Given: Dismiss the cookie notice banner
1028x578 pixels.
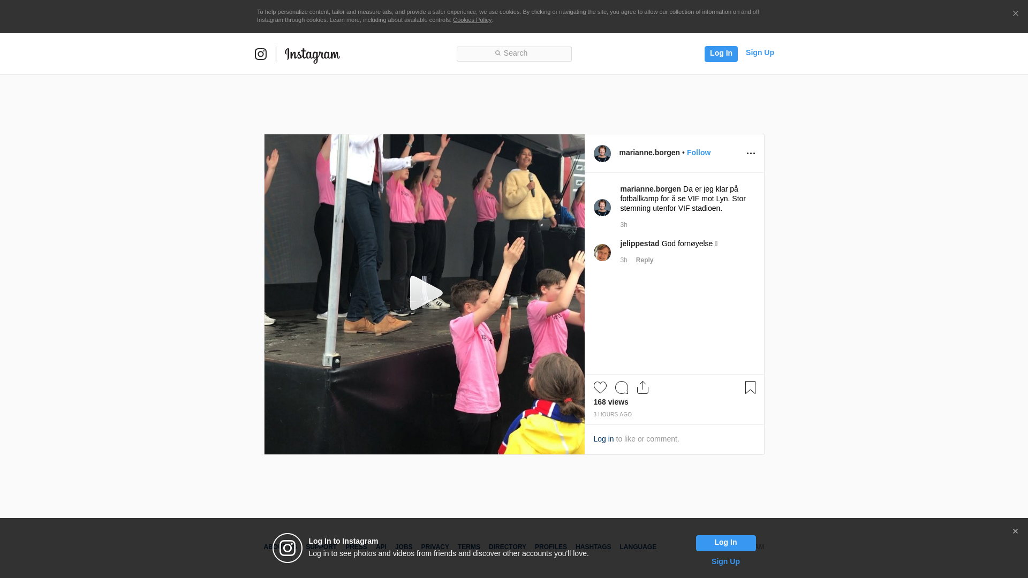Looking at the screenshot, I should 1015,14.
